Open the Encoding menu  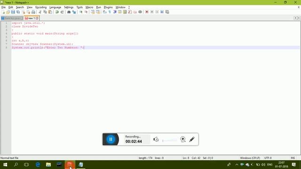(41, 8)
